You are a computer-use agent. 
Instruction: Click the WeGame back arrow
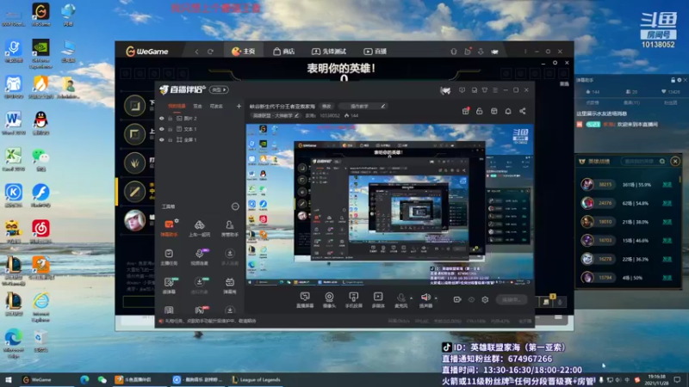click(x=197, y=52)
